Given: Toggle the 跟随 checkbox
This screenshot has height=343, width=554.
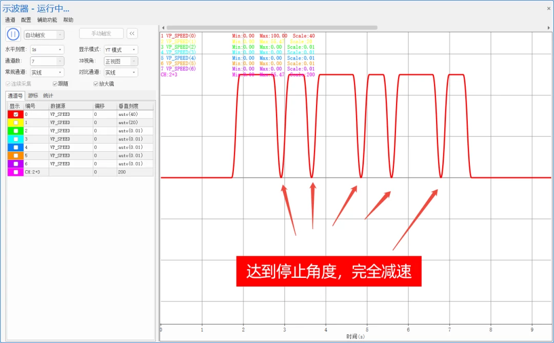Looking at the screenshot, I should click(55, 84).
